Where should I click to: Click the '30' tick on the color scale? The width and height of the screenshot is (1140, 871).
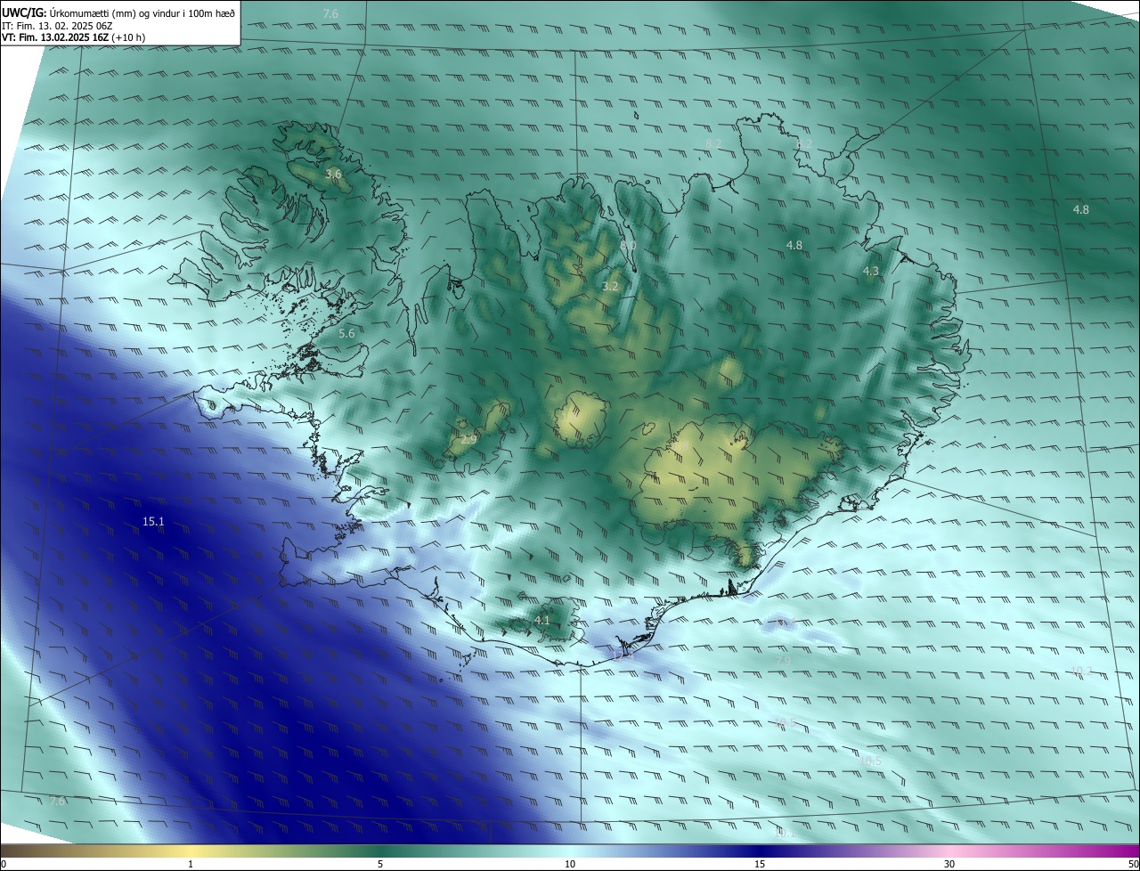[949, 864]
